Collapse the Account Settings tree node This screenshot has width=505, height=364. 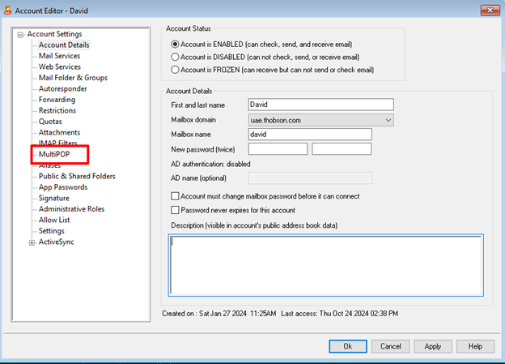tap(21, 34)
